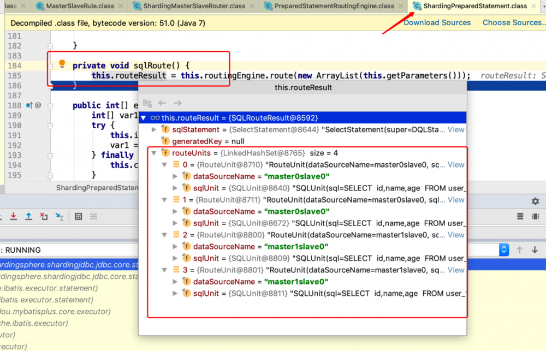The width and height of the screenshot is (546, 351).
Task: Click the lightbulb intention icon on line 184
Action: [x=62, y=64]
